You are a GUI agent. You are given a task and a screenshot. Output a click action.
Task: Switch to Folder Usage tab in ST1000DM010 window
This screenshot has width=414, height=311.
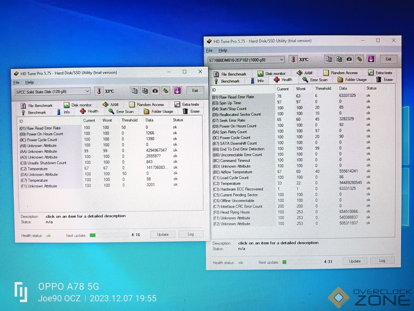352,80
